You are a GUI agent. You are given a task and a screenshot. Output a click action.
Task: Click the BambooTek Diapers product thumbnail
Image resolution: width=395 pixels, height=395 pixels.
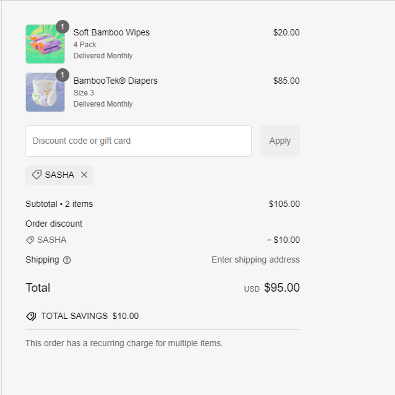(45, 92)
